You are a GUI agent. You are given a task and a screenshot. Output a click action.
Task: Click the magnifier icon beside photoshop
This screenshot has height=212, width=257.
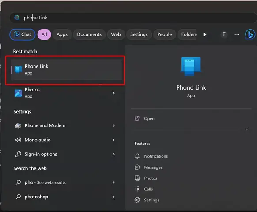click(x=18, y=197)
